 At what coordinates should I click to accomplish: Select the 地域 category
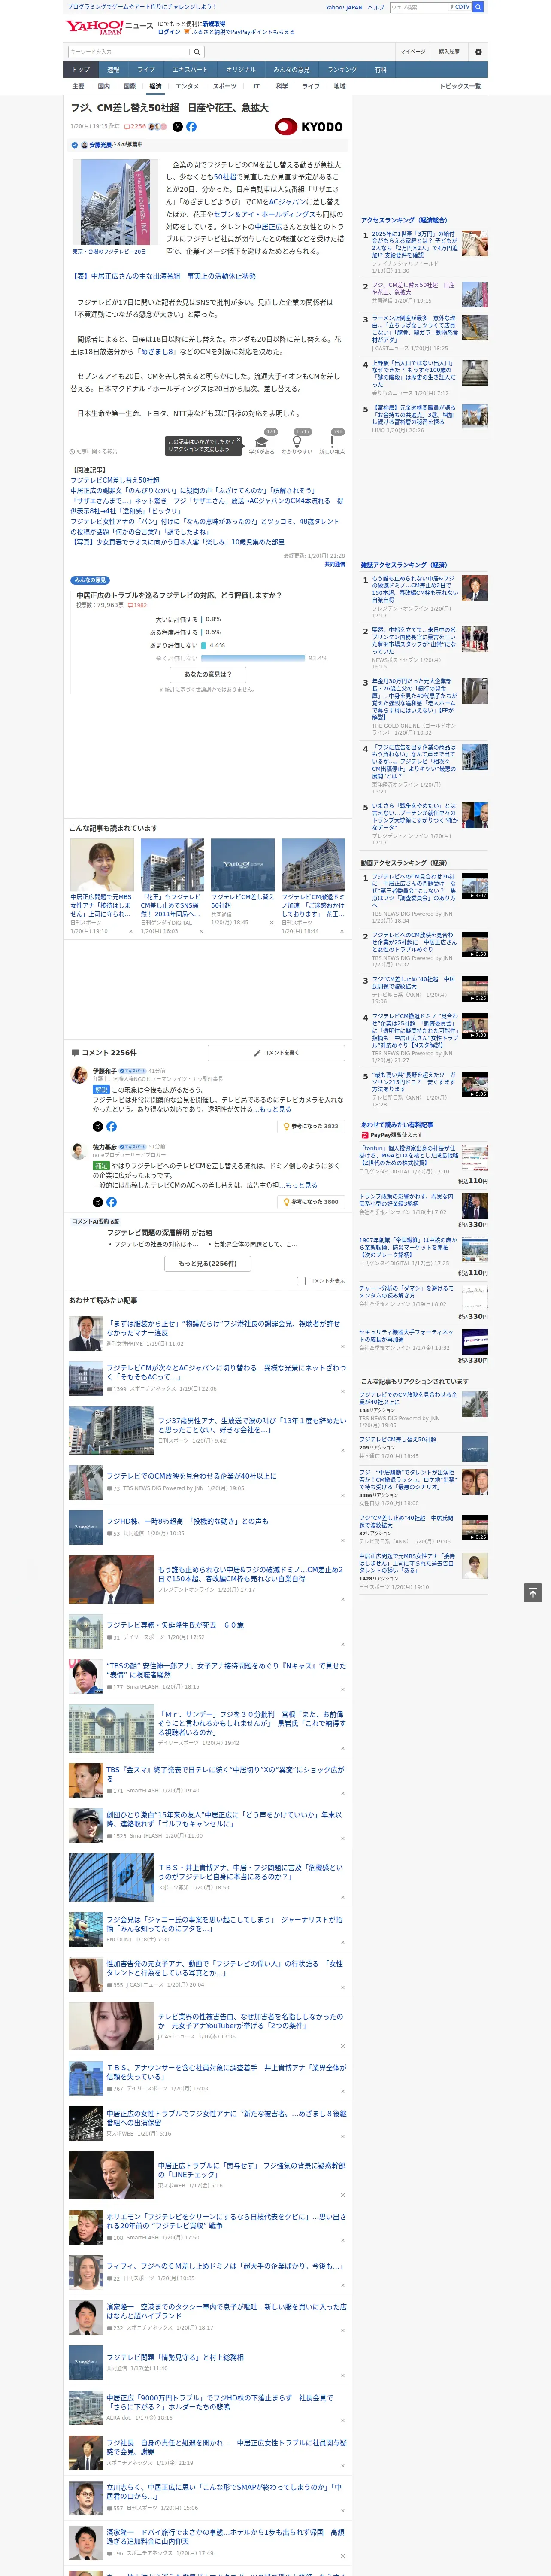coord(339,87)
